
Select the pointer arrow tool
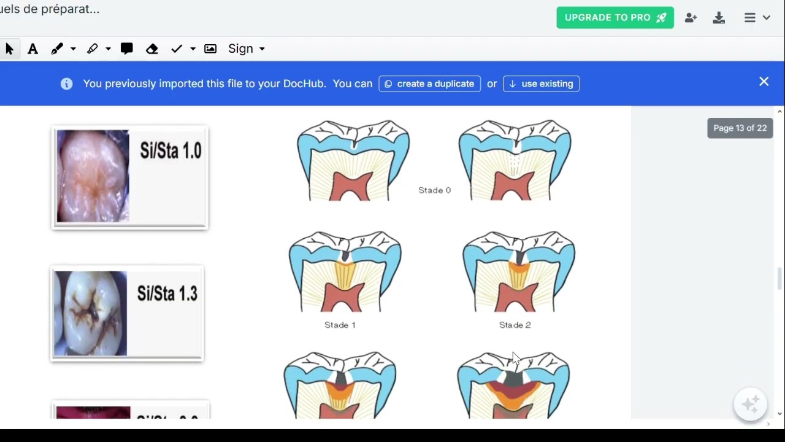(9, 49)
